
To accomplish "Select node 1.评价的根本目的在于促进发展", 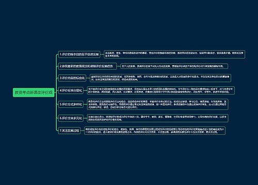I will click(x=79, y=54).
